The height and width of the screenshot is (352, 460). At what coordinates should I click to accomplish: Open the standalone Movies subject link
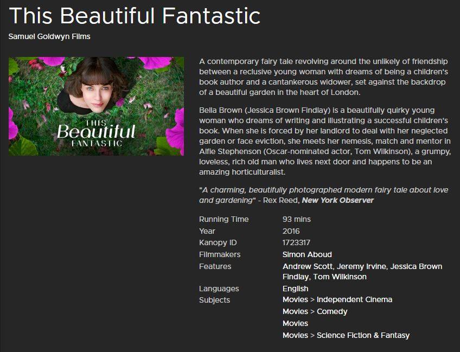tap(295, 323)
